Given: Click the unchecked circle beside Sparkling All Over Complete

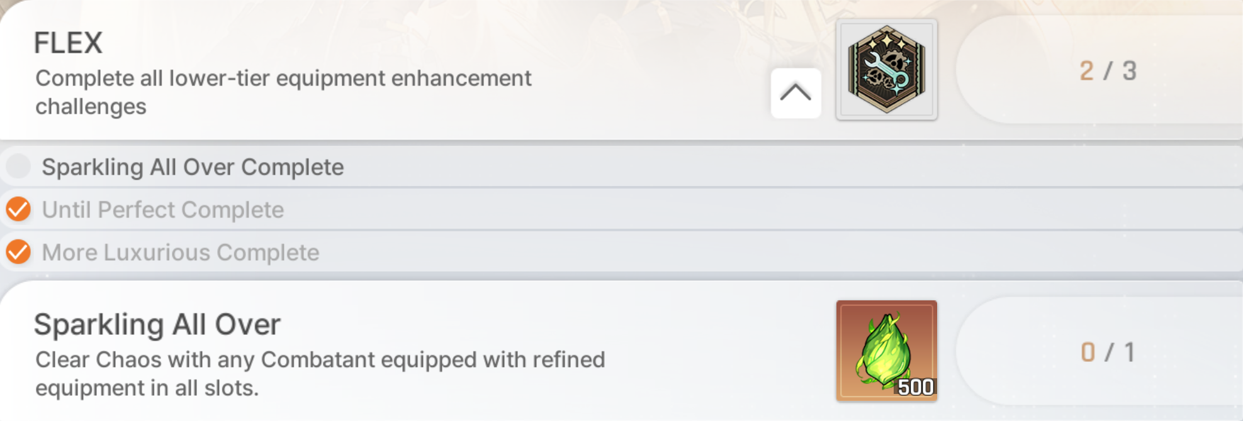Looking at the screenshot, I should pyautogui.click(x=18, y=167).
